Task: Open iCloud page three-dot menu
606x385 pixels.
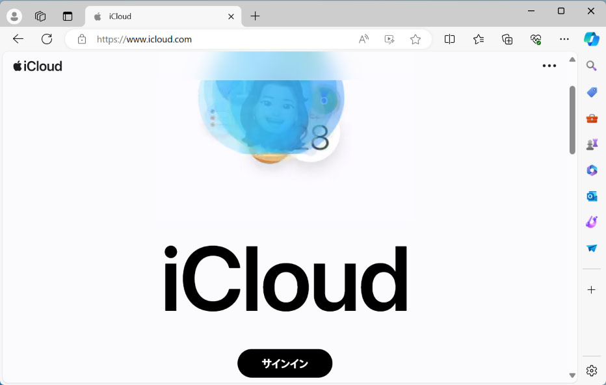Action: coord(549,66)
